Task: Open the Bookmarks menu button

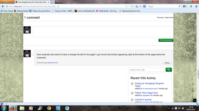Action: coord(184,6)
